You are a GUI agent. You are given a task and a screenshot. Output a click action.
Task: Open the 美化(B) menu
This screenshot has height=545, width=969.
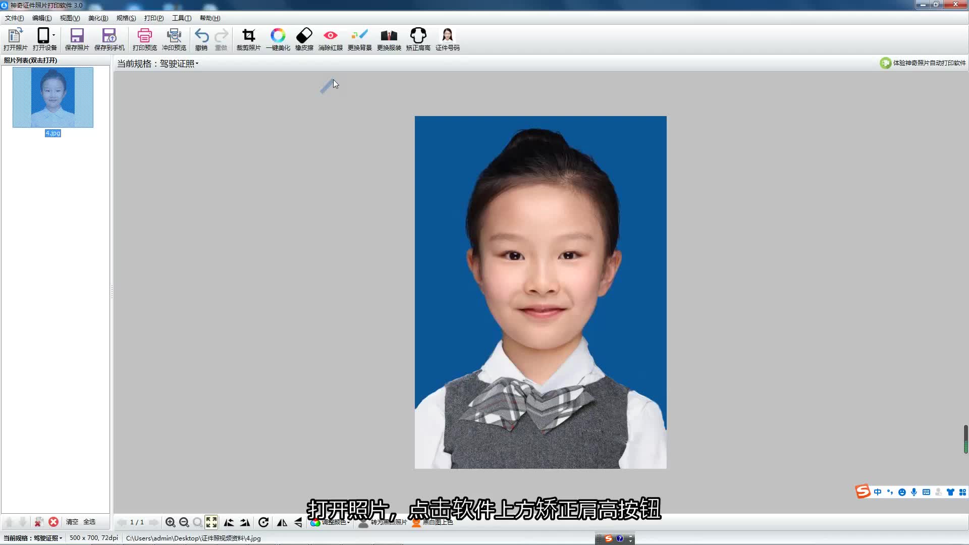pos(98,18)
